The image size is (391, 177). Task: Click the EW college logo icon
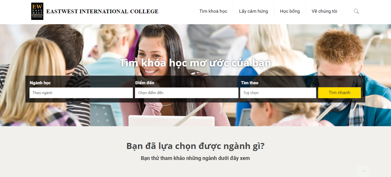click(37, 11)
